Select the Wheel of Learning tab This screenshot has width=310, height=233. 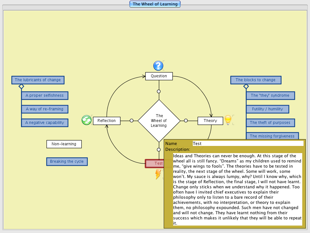click(155, 4)
